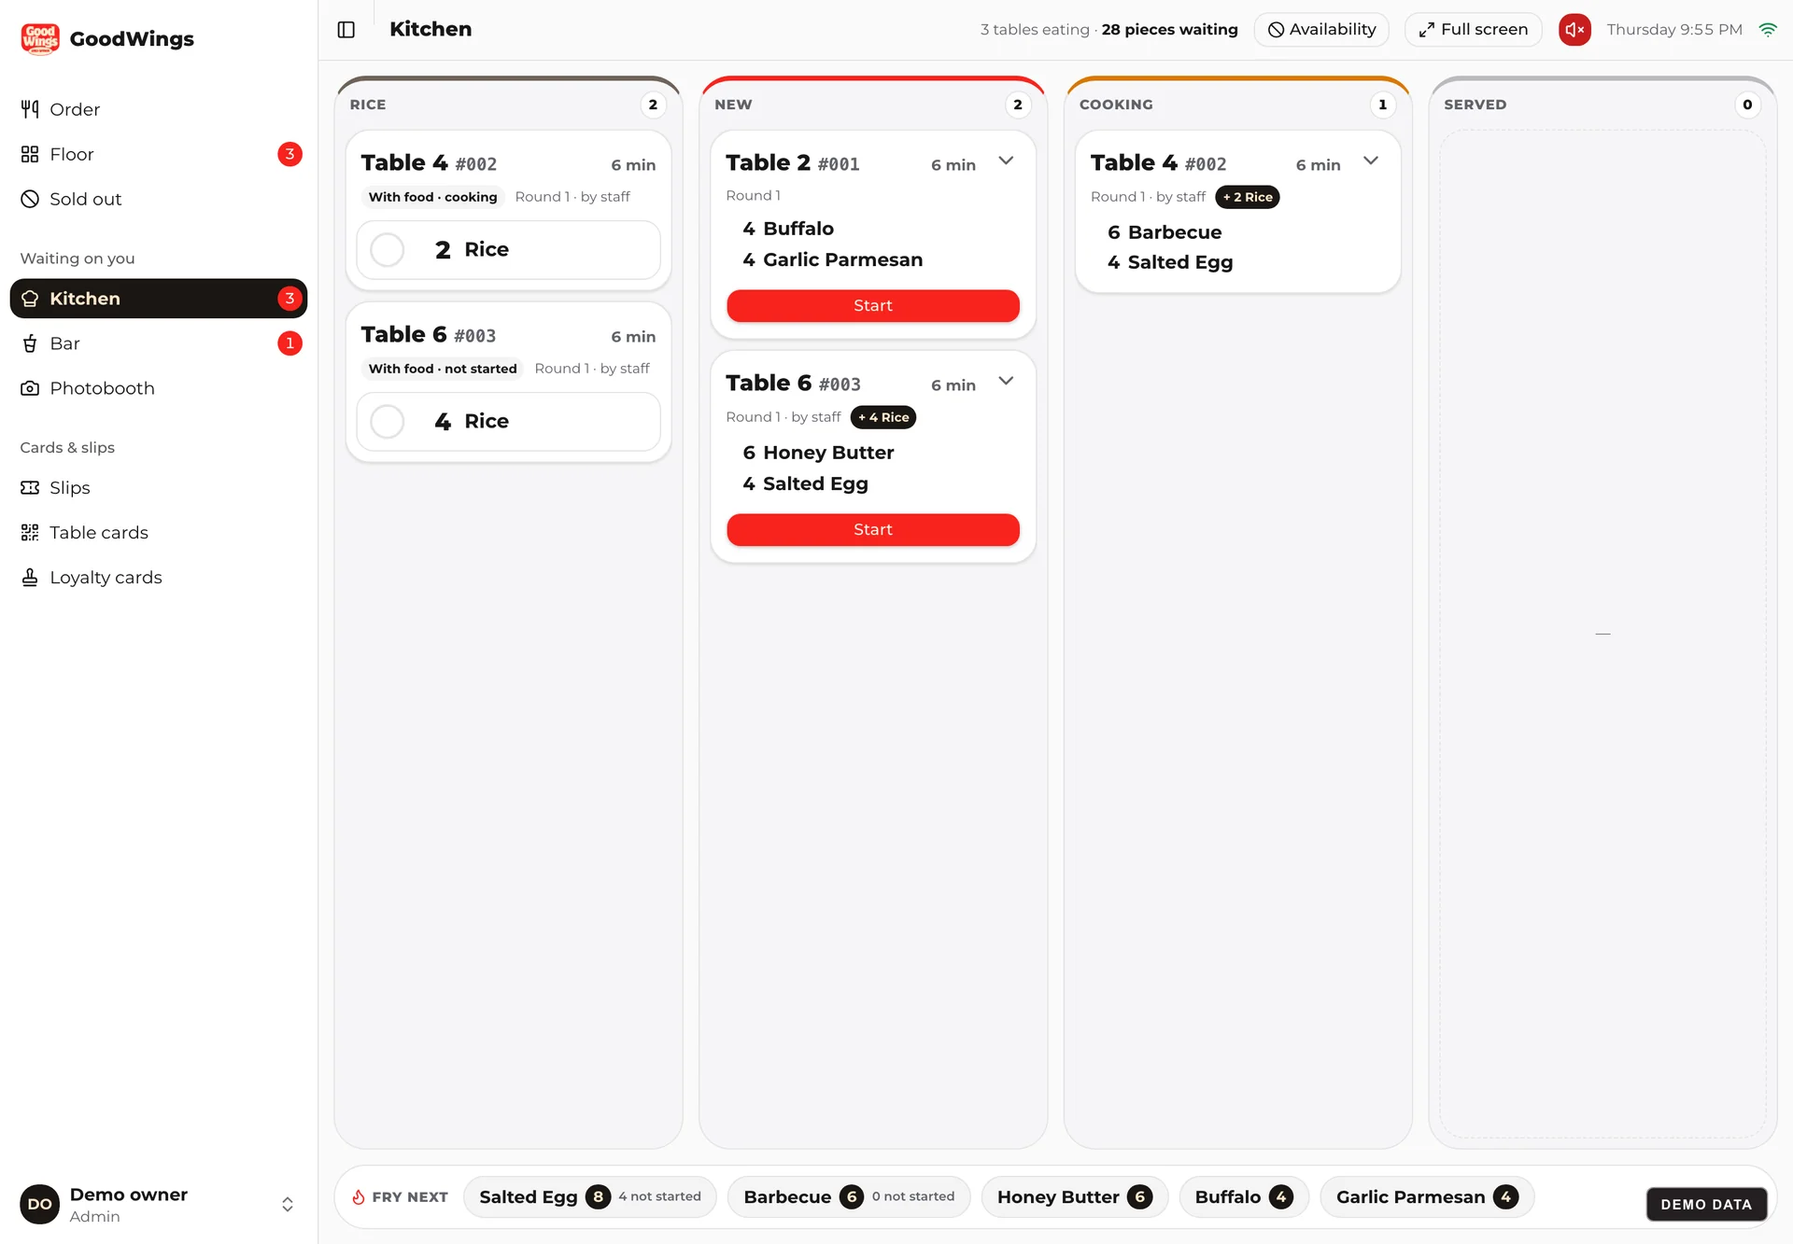1793x1244 pixels.
Task: Click the GoodWings logo
Action: tap(40, 39)
